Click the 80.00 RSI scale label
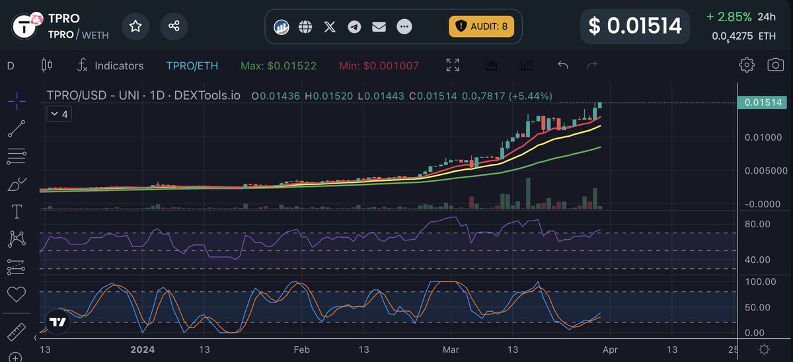The image size is (793, 362). click(757, 224)
